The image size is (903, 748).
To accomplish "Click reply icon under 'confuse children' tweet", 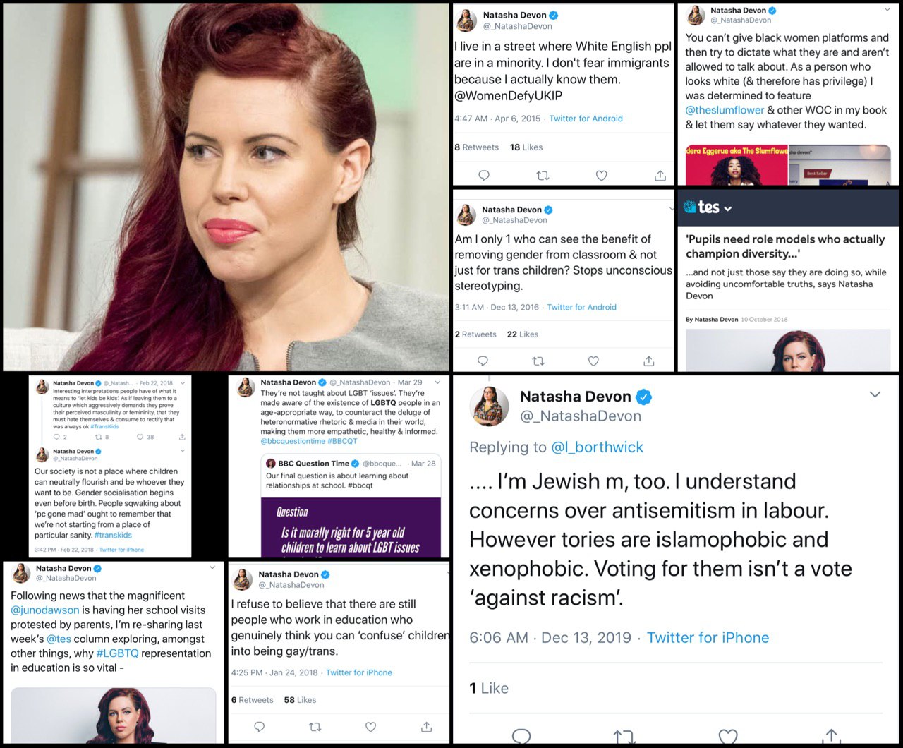I will click(x=259, y=726).
